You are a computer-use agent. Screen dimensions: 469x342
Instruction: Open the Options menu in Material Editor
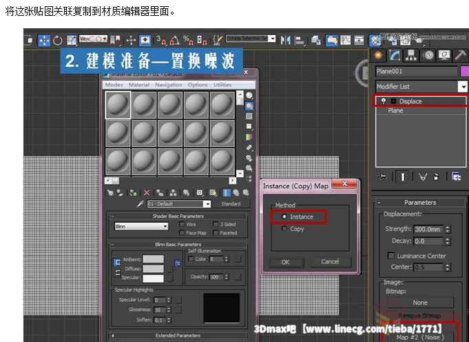click(x=198, y=85)
